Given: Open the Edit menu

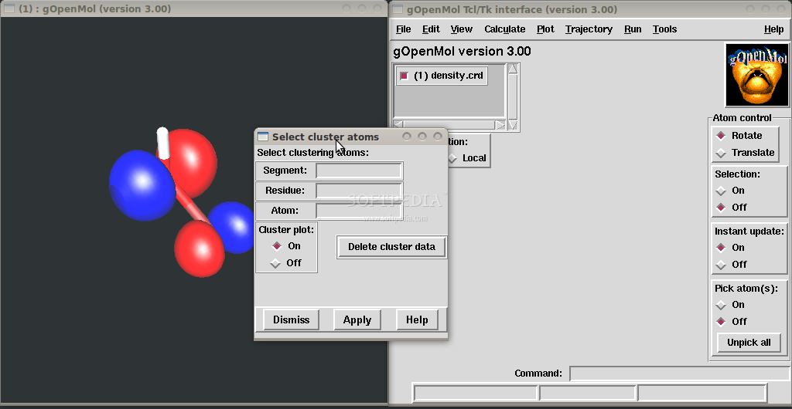Looking at the screenshot, I should pos(431,29).
